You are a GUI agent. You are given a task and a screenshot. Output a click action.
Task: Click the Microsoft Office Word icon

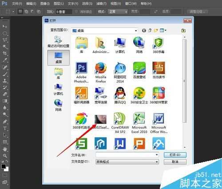click(159, 118)
